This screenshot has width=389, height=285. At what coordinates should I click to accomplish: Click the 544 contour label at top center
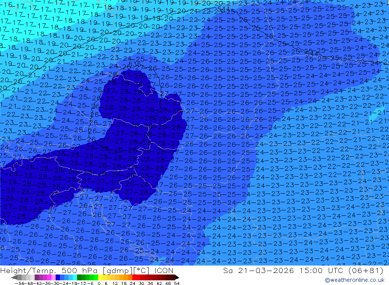224,9
